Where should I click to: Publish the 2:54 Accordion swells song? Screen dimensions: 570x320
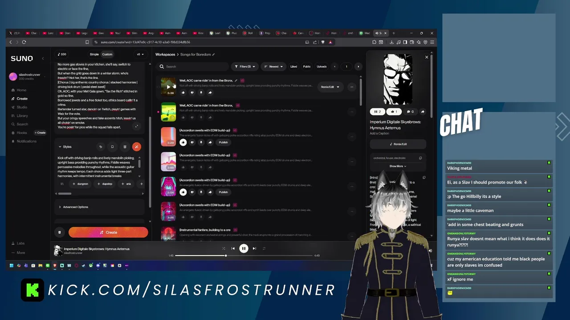[x=223, y=192]
